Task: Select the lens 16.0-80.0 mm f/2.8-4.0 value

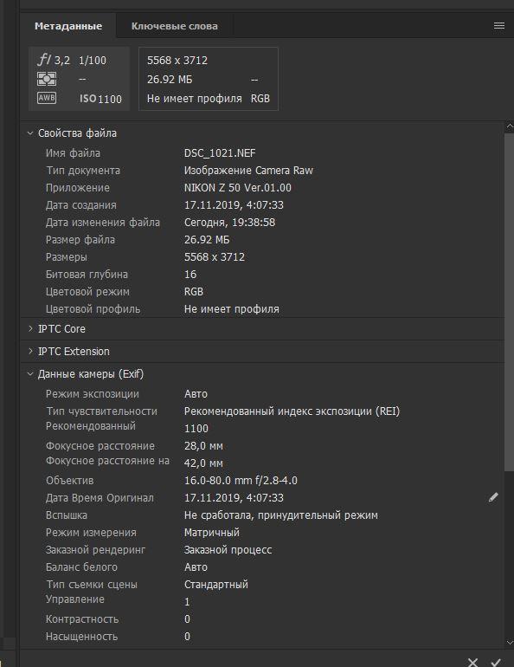Action: coord(241,481)
